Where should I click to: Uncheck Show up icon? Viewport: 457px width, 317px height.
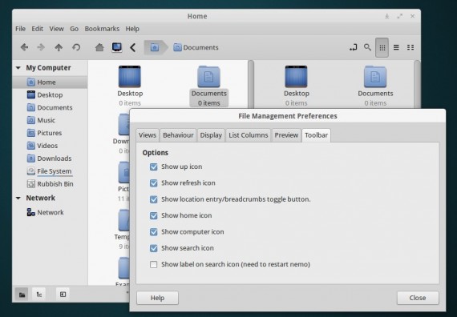click(x=154, y=167)
